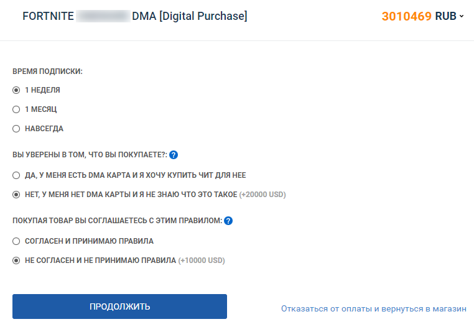The image size is (474, 332).
Task: Click the RUB currency label
Action: point(445,16)
